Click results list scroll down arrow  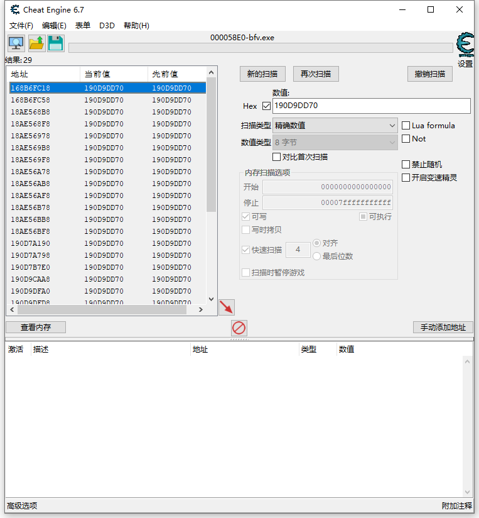click(x=212, y=299)
